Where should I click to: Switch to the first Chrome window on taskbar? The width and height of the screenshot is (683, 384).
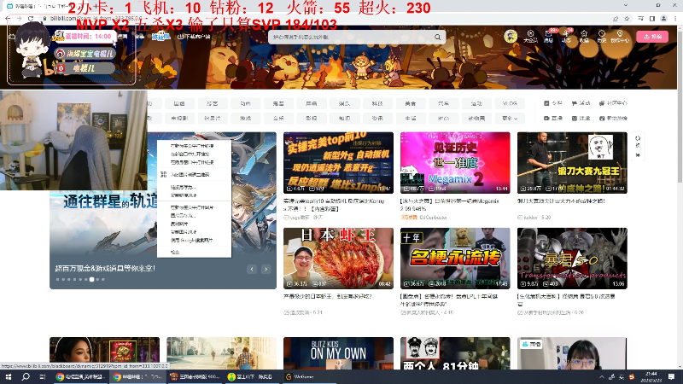tap(79, 376)
